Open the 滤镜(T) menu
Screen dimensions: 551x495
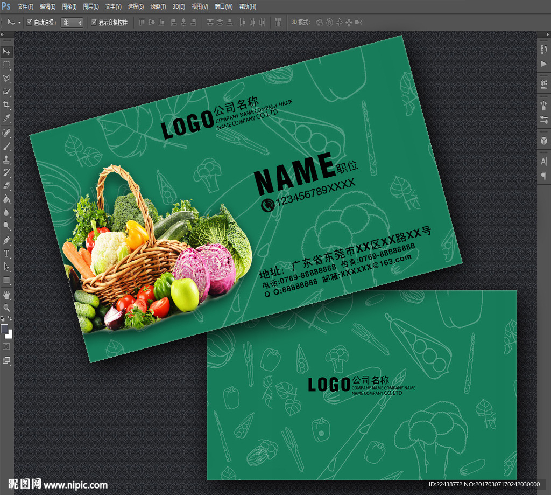(x=158, y=6)
